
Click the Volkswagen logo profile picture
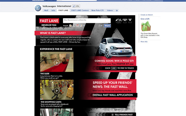38,8
